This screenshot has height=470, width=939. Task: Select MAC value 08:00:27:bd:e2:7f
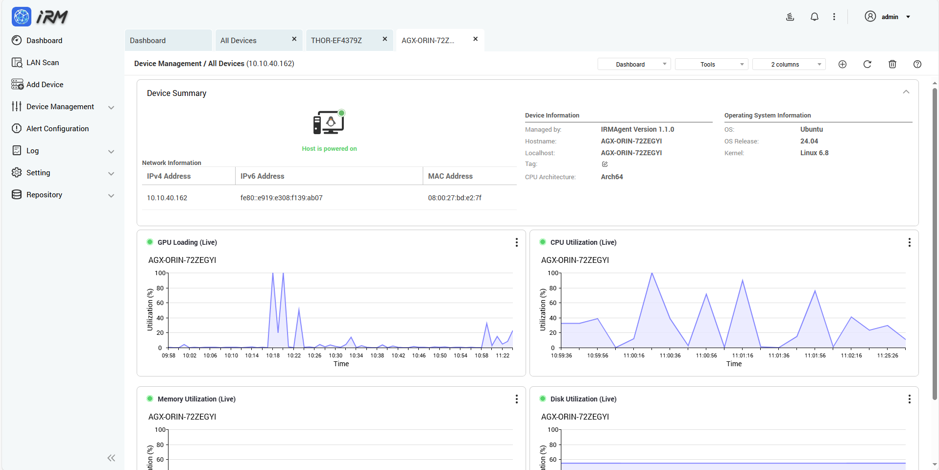pyautogui.click(x=455, y=198)
